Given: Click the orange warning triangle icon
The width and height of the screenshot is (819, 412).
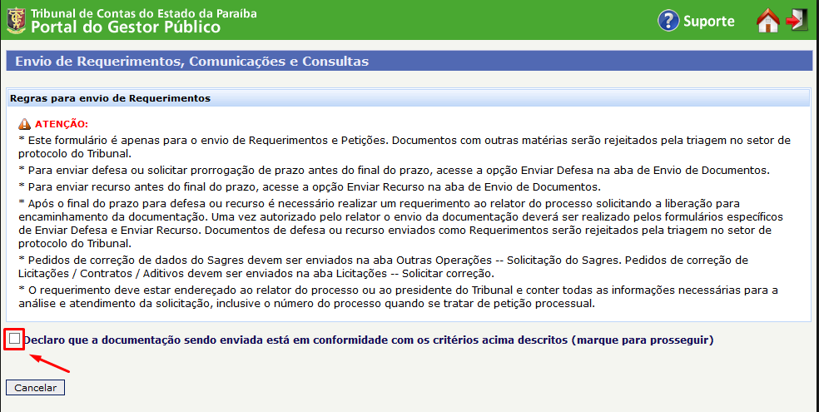Looking at the screenshot, I should tap(24, 124).
